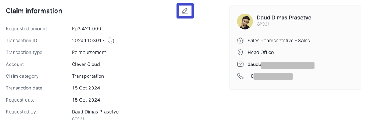Select transaction ID number 20241103917

88,41
